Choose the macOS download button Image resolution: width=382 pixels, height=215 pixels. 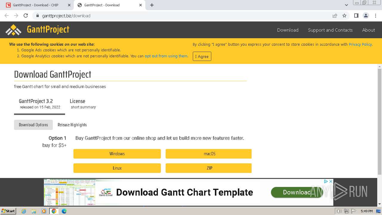(209, 154)
